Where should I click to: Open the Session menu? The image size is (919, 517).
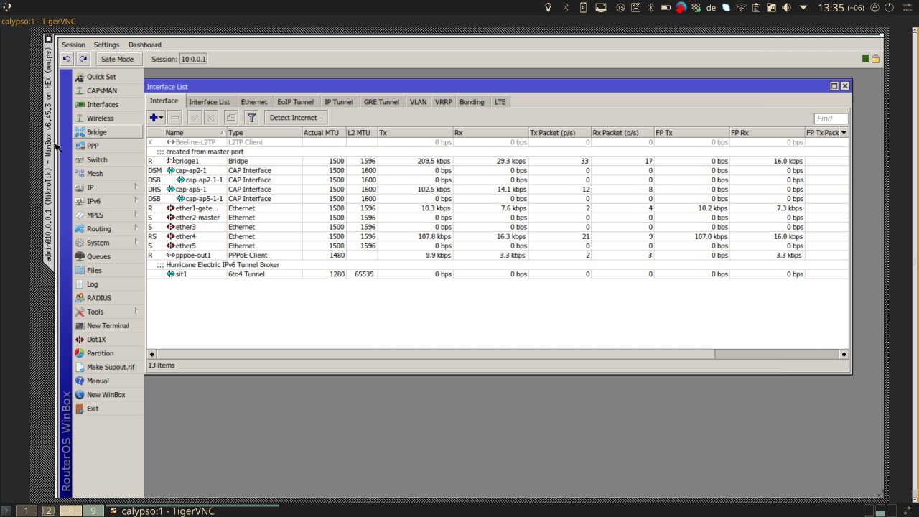tap(73, 44)
